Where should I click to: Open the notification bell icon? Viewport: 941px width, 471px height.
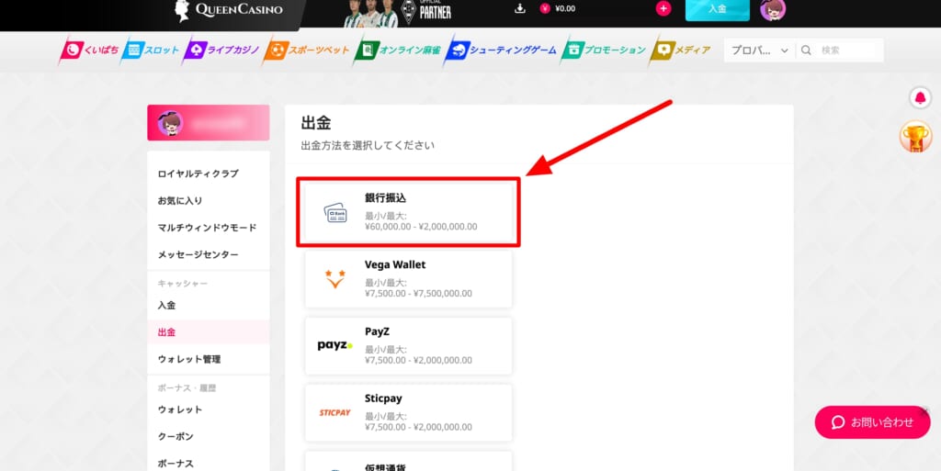point(920,97)
